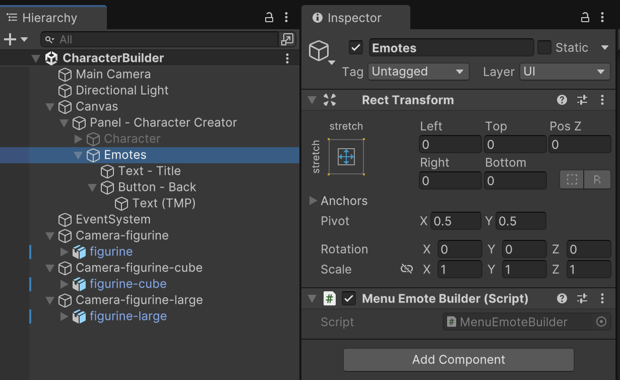Enable the Static checkbox
Screen dimensions: 620x380
click(544, 48)
